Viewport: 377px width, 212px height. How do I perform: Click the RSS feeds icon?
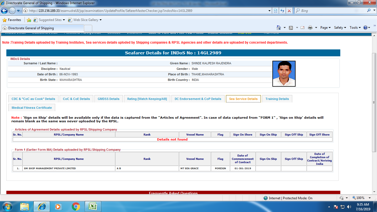[x=291, y=28]
